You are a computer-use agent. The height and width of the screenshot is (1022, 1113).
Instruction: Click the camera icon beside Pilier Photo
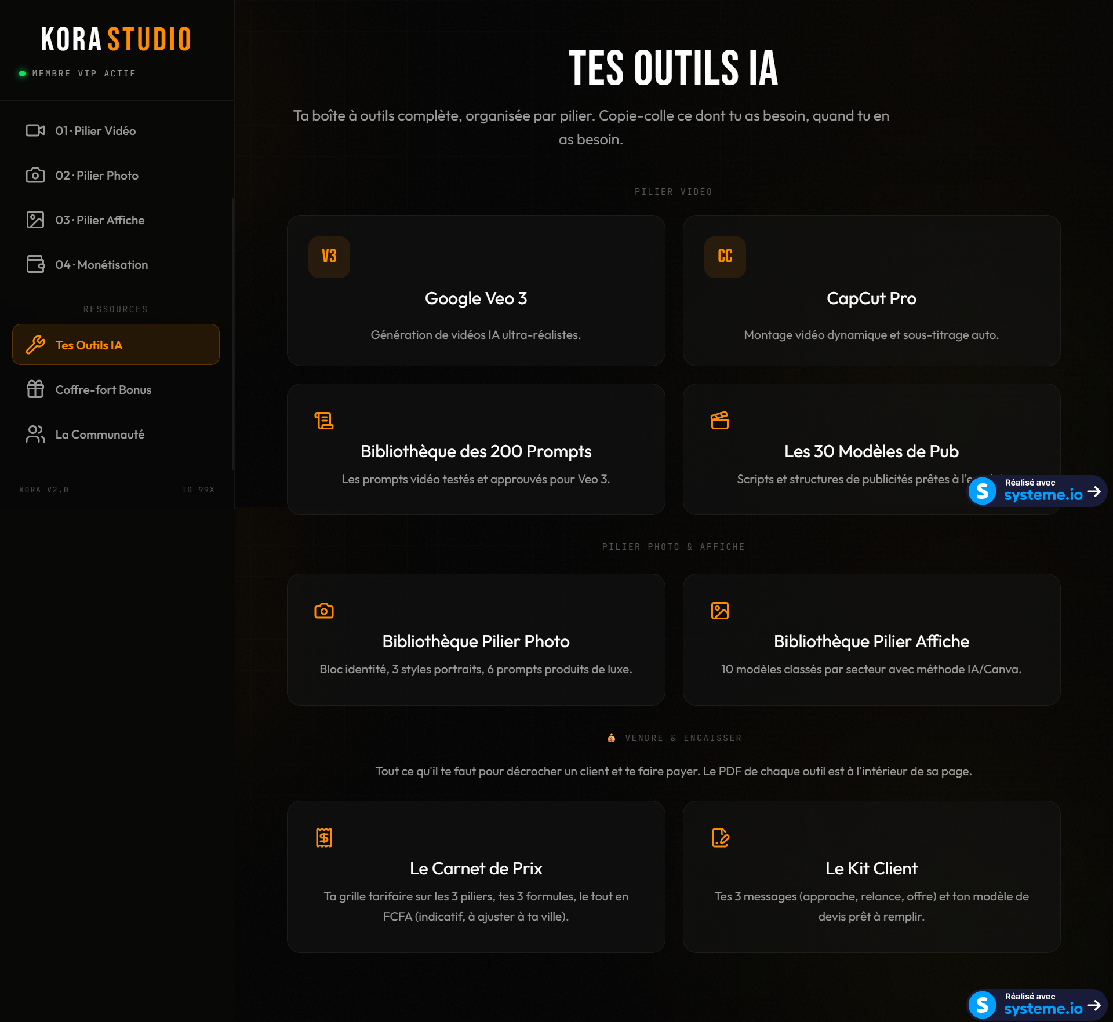(35, 176)
